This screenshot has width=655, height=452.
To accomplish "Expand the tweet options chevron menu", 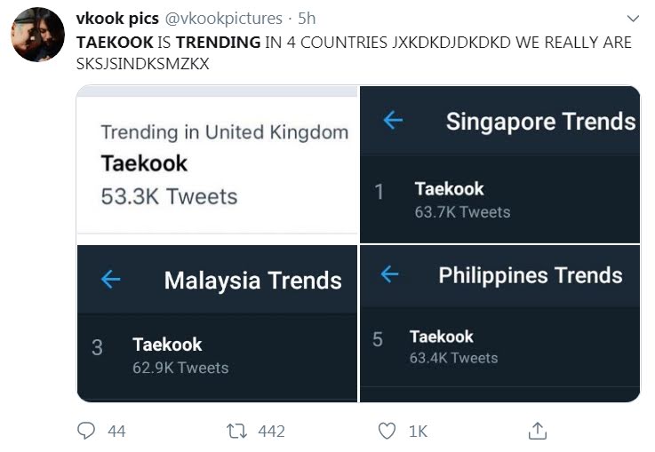I will pos(633,18).
